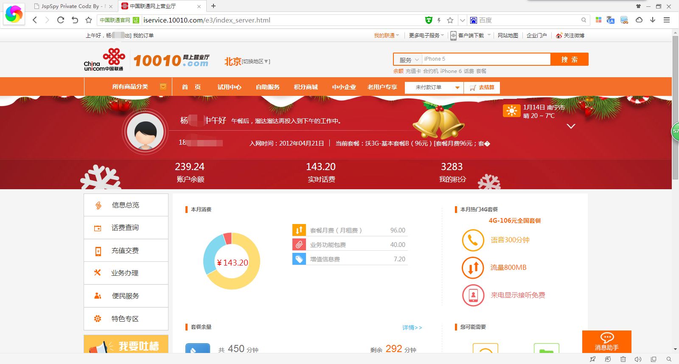Expand the weather panel chevron
Viewport: 679px width, 364px height.
pos(571,126)
